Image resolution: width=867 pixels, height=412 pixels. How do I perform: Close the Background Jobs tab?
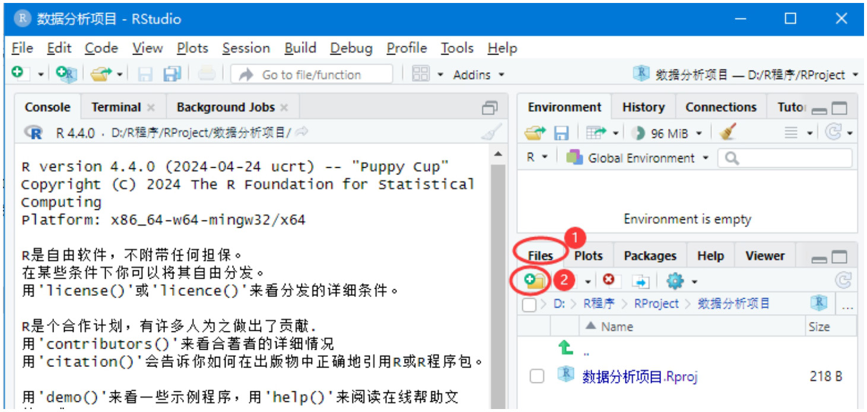coord(284,108)
